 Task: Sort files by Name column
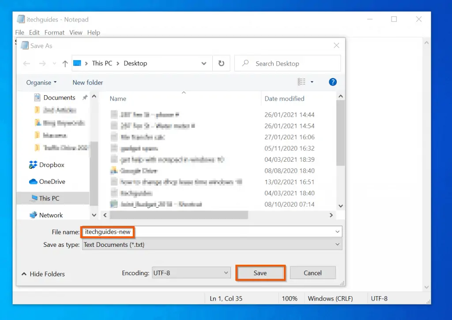[118, 99]
